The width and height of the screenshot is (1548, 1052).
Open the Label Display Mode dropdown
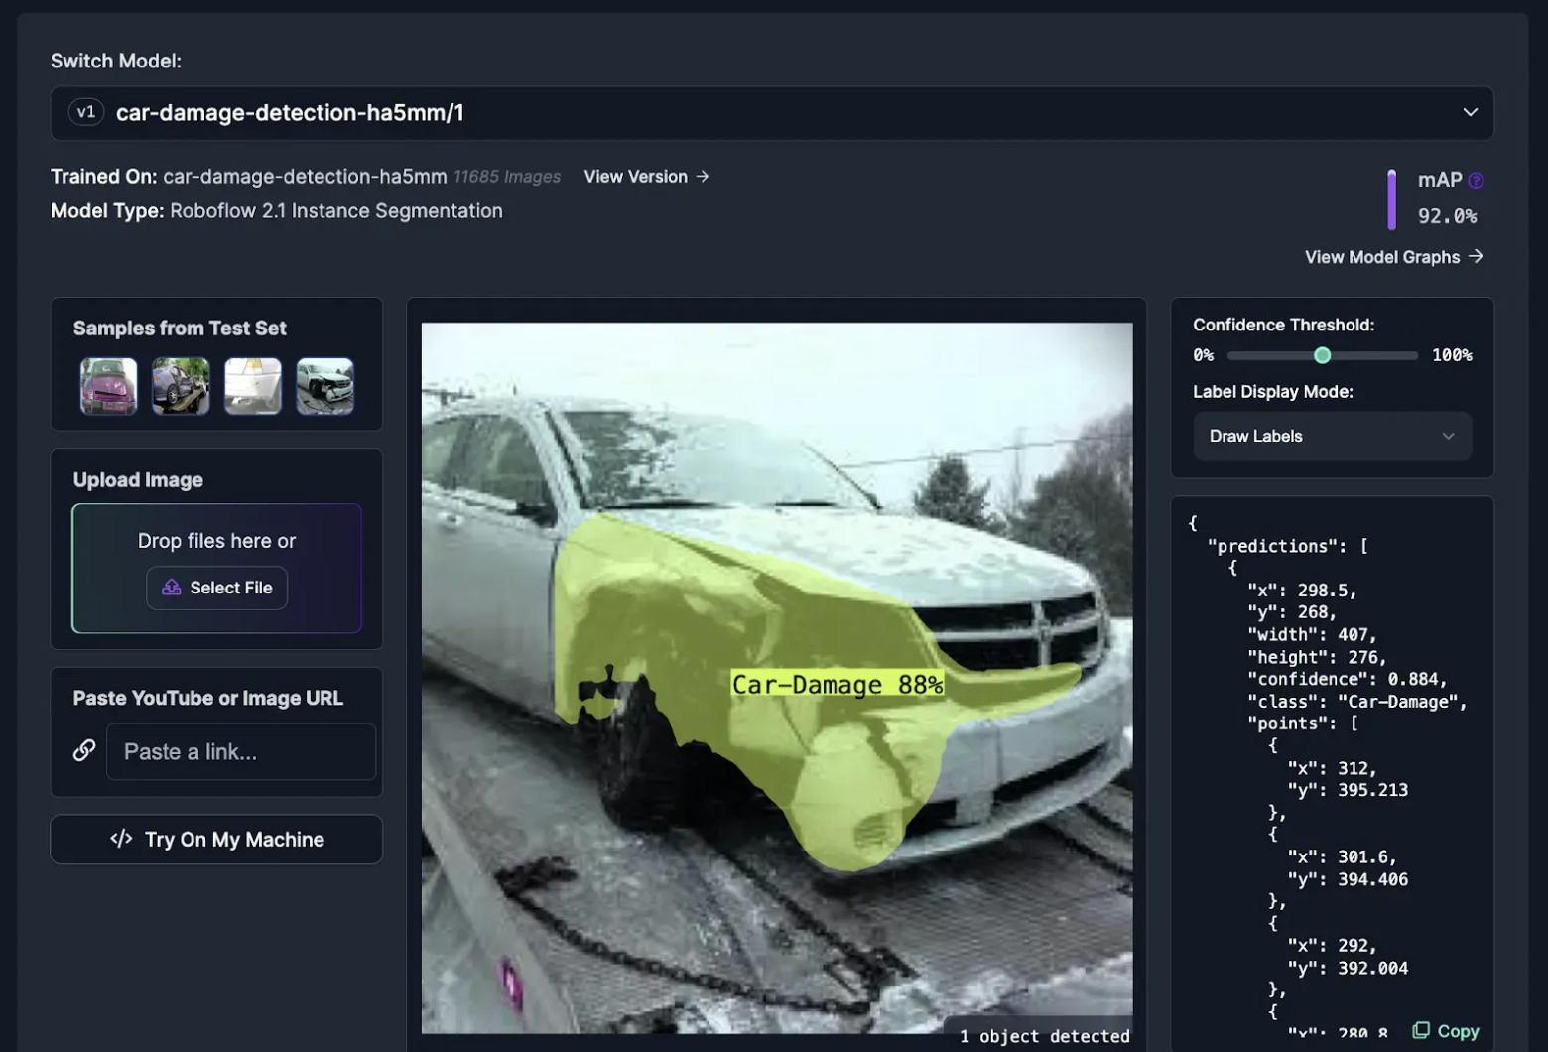point(1332,436)
